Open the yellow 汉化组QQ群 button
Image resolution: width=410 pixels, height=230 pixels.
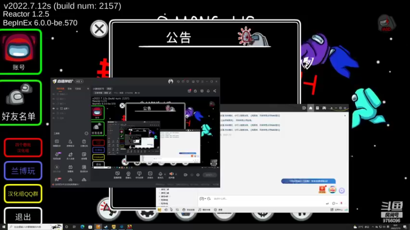tap(23, 194)
